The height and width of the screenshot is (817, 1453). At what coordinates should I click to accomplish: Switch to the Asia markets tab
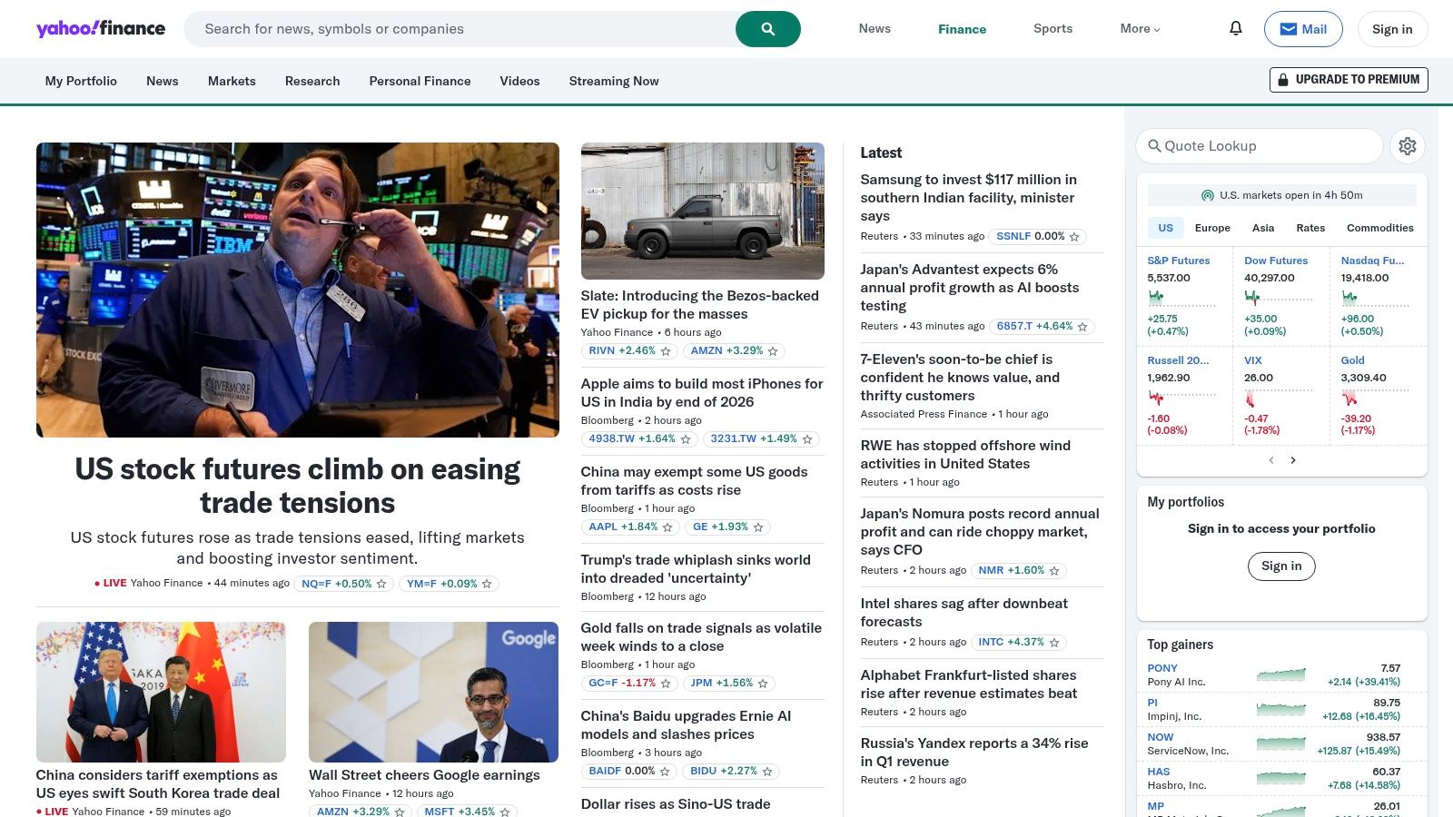coord(1263,228)
